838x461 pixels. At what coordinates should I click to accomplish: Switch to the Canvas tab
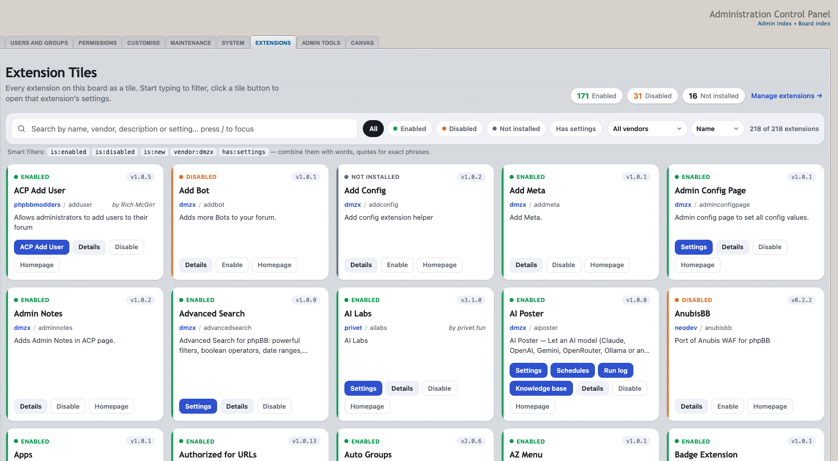[362, 43]
